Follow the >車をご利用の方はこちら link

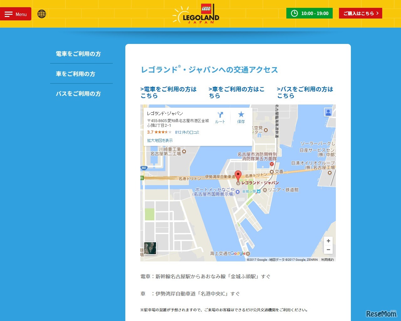click(x=237, y=93)
